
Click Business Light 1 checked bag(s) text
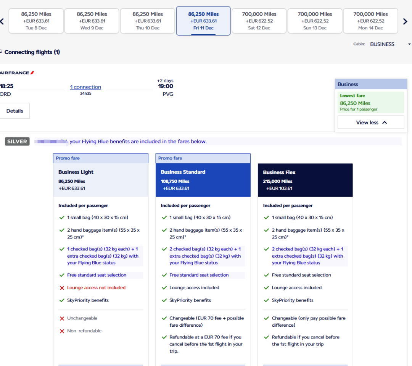103,256
